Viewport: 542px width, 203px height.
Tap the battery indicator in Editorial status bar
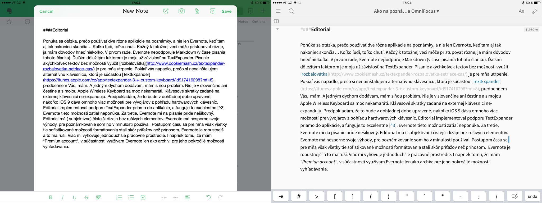537,3
